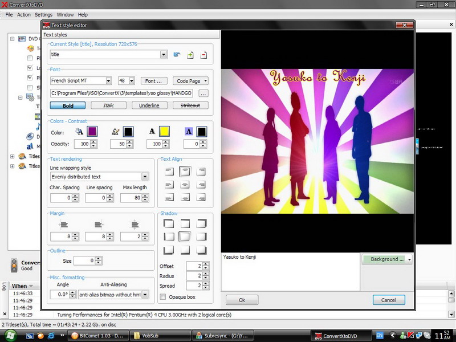The width and height of the screenshot is (456, 342).
Task: Open the current style 'title' dropdown
Action: pos(164,54)
